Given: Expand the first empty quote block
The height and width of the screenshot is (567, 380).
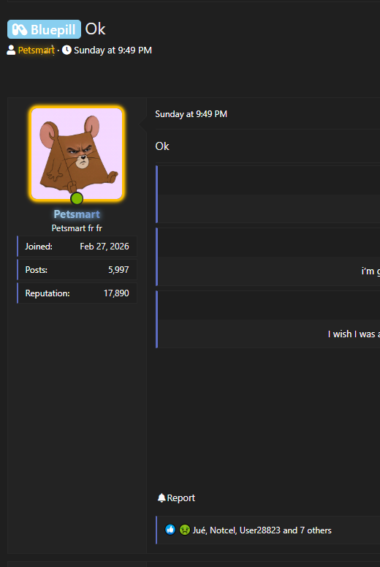Looking at the screenshot, I should 267,194.
